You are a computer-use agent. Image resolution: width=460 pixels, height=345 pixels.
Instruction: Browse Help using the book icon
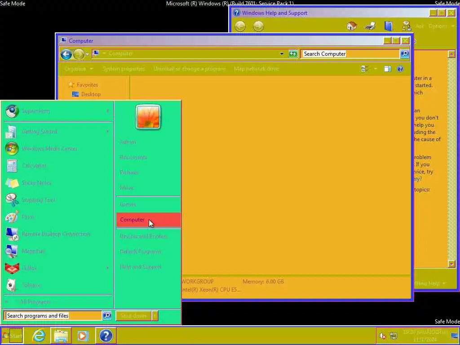(389, 26)
